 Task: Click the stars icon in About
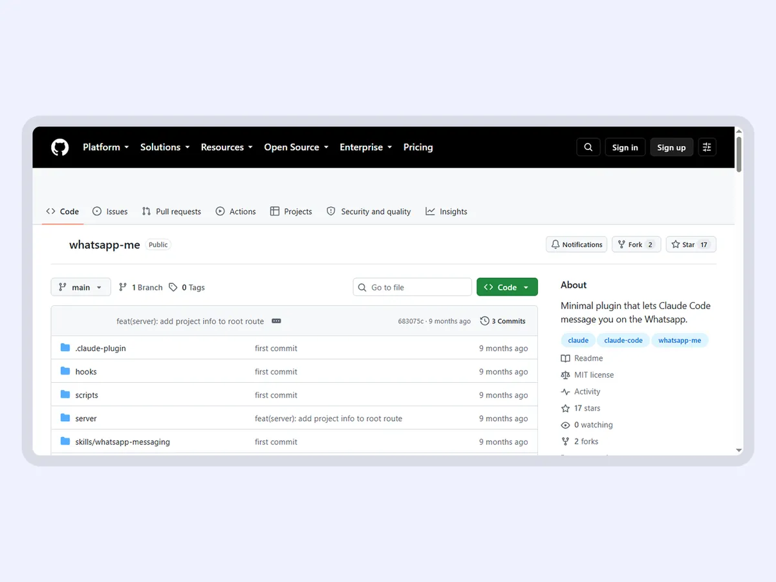coord(566,409)
